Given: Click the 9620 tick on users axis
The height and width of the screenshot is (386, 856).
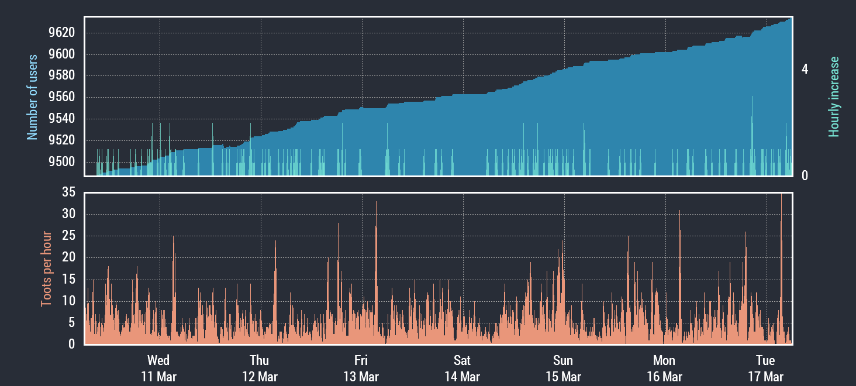Looking at the screenshot, I should pos(61,33).
